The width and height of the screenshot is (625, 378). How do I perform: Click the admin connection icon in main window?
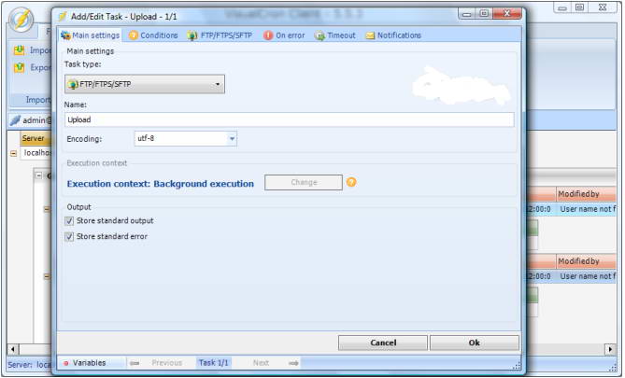coord(15,120)
